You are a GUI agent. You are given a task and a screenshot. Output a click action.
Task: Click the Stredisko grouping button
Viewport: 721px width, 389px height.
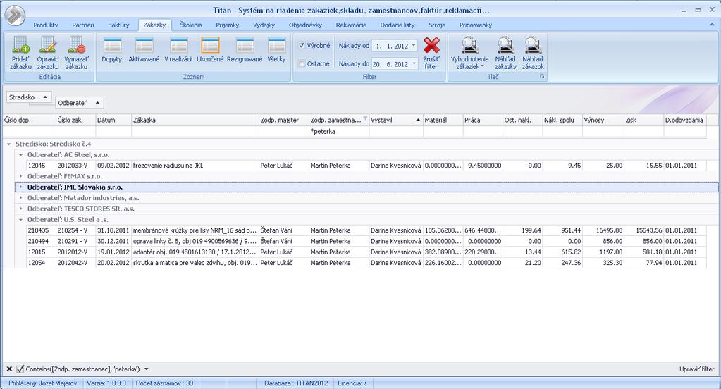[x=28, y=97]
